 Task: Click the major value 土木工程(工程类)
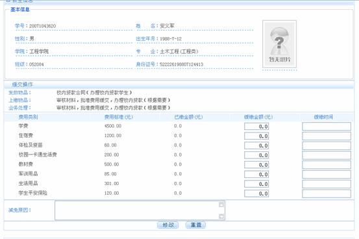[x=179, y=51]
